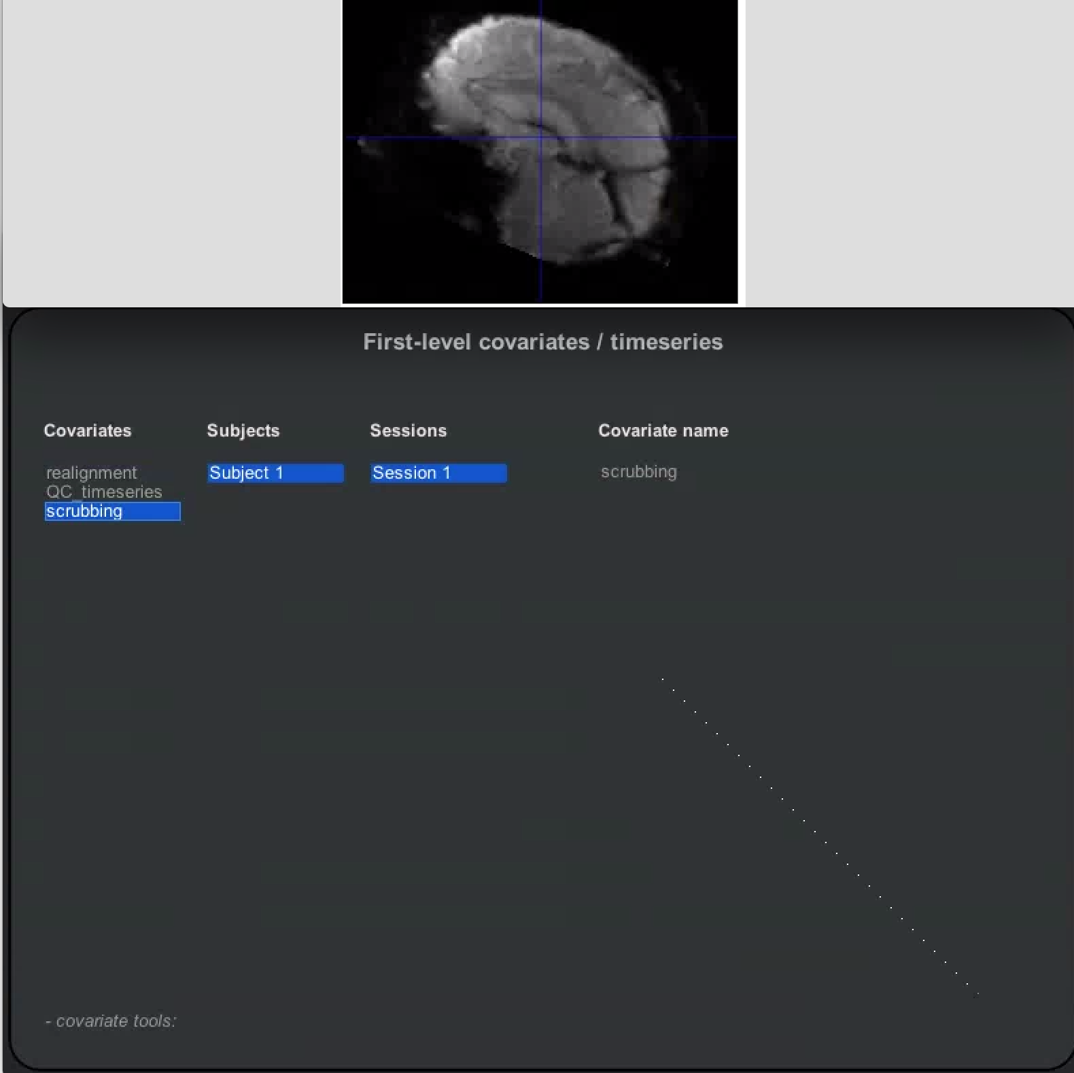Click the Sessions column header
1074x1073 pixels.
point(409,430)
